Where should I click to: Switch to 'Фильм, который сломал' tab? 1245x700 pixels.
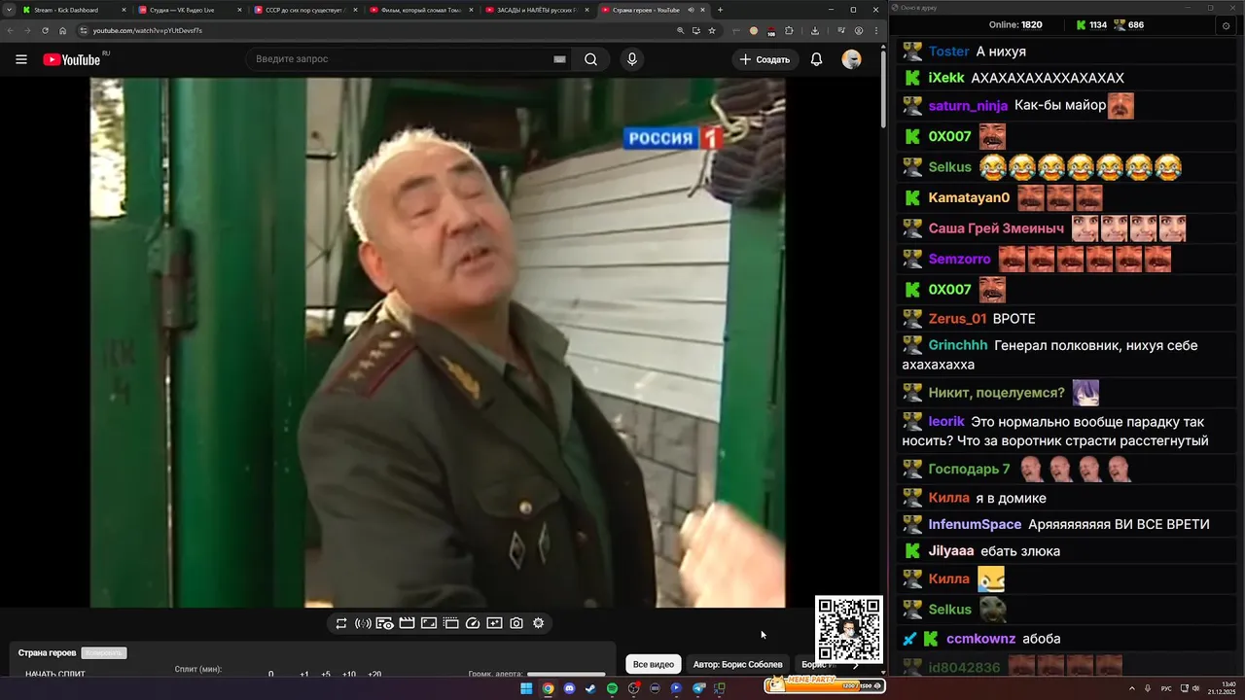point(419,10)
